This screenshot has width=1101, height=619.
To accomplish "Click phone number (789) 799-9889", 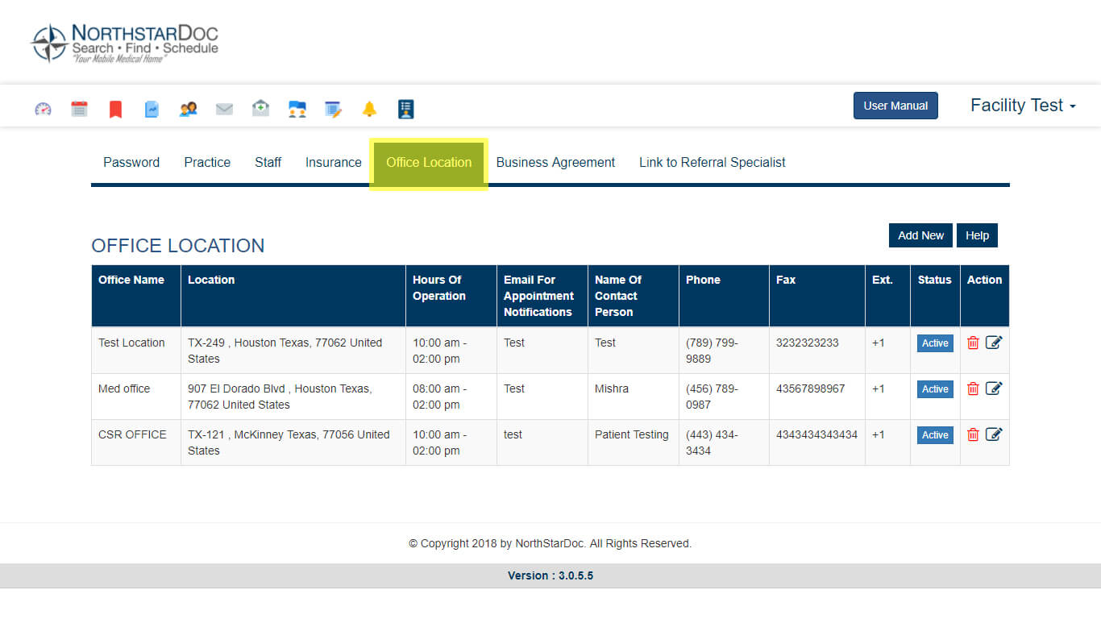I will [712, 351].
